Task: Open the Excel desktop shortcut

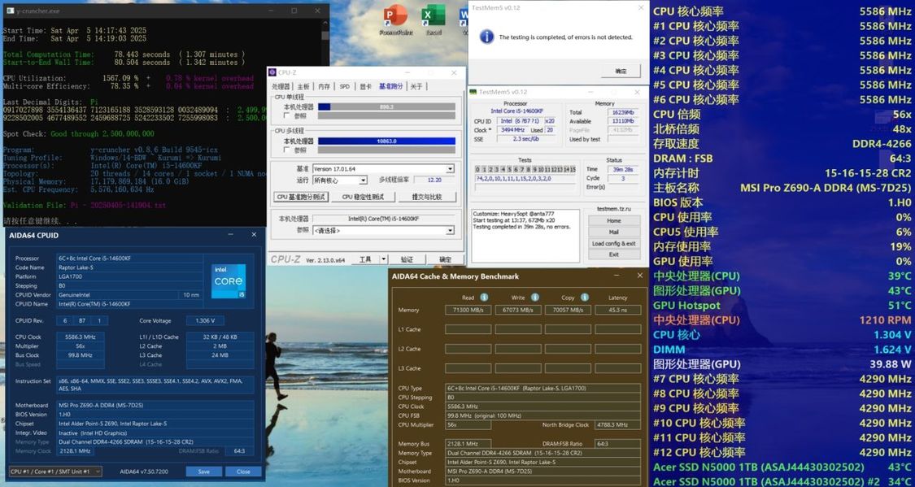Action: (433, 20)
